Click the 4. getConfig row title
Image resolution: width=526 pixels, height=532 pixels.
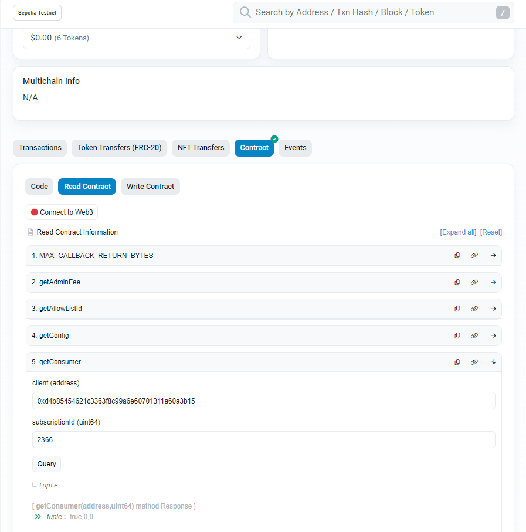[50, 336]
